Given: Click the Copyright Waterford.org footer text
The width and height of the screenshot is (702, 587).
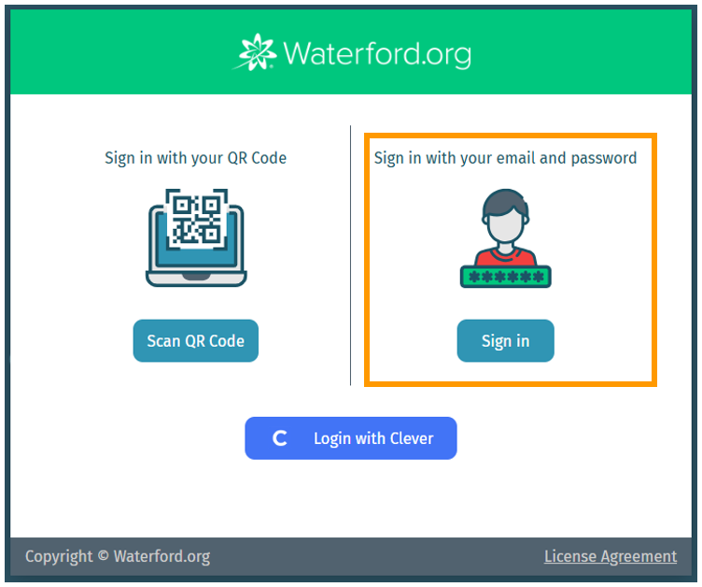Looking at the screenshot, I should (118, 556).
